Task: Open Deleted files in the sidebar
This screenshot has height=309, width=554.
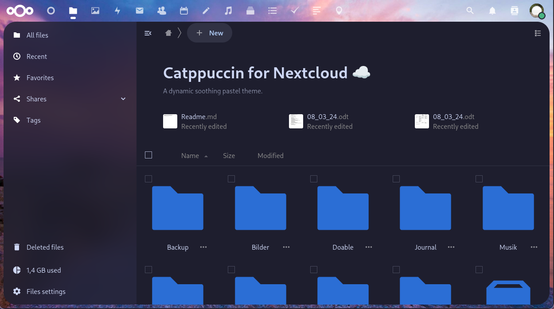Action: (x=45, y=247)
